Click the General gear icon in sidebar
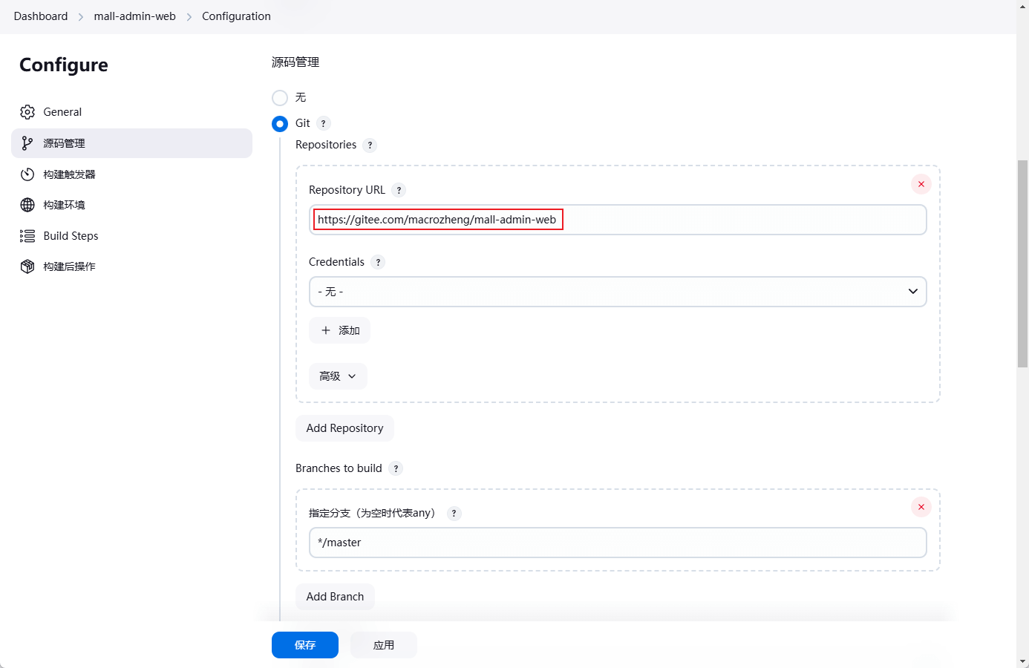Image resolution: width=1029 pixels, height=668 pixels. 27,112
